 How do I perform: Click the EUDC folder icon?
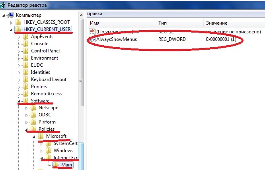point(26,65)
